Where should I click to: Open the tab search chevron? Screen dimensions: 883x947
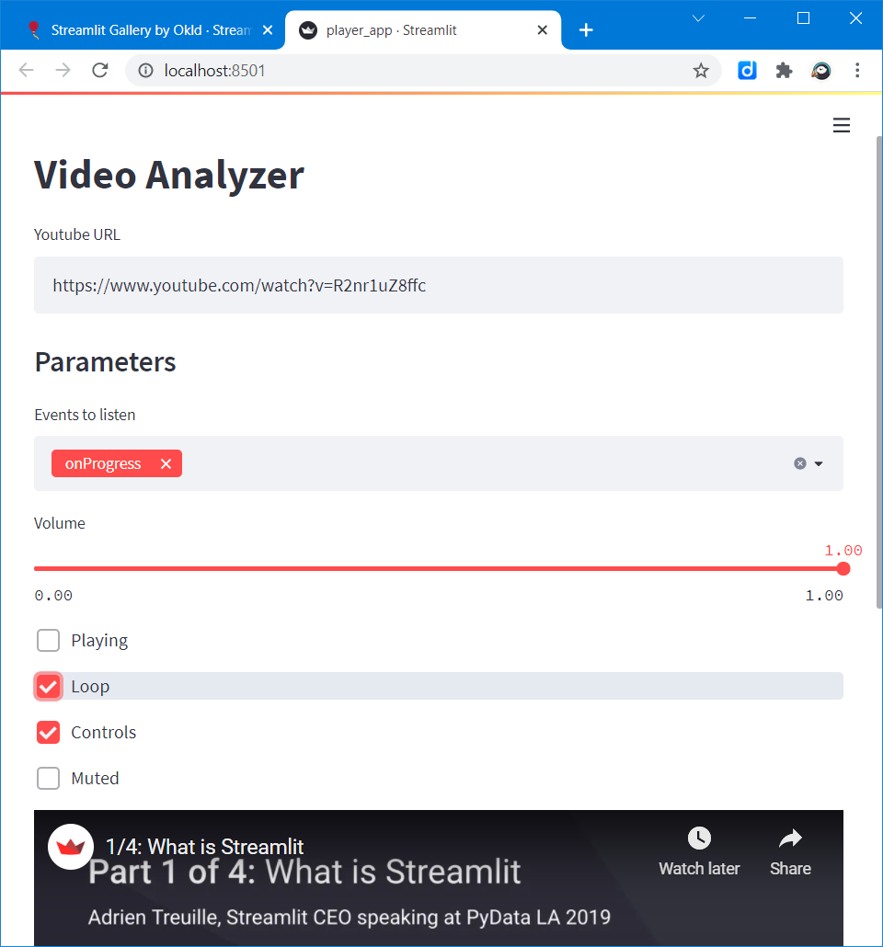click(x=698, y=18)
